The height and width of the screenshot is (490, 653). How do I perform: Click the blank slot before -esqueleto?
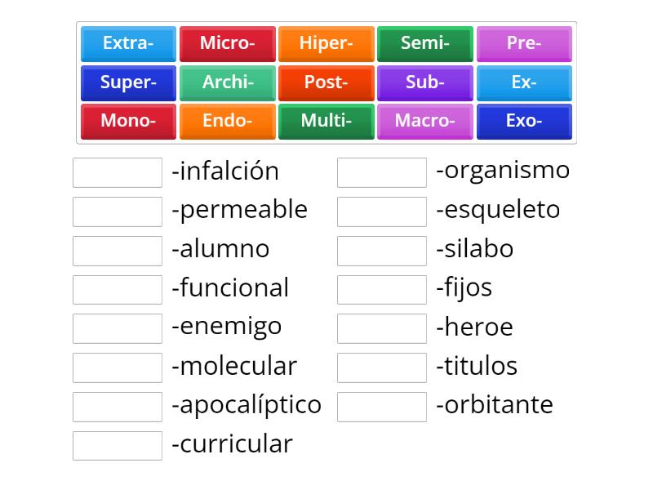pyautogui.click(x=382, y=211)
